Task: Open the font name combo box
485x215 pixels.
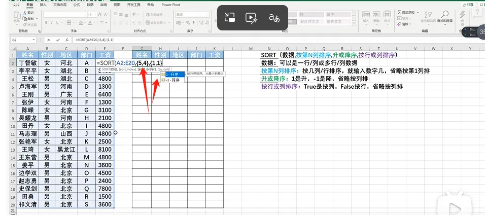Action: pyautogui.click(x=65, y=15)
